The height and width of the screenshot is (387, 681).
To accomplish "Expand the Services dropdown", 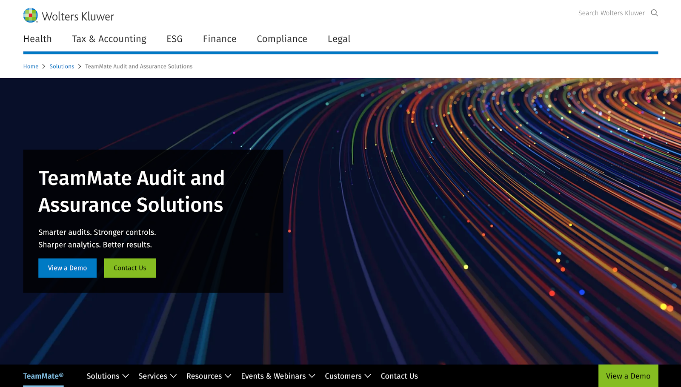I will pyautogui.click(x=157, y=376).
